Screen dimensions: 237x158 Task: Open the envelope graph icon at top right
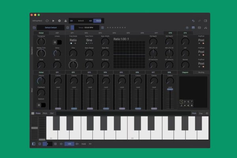point(205,28)
